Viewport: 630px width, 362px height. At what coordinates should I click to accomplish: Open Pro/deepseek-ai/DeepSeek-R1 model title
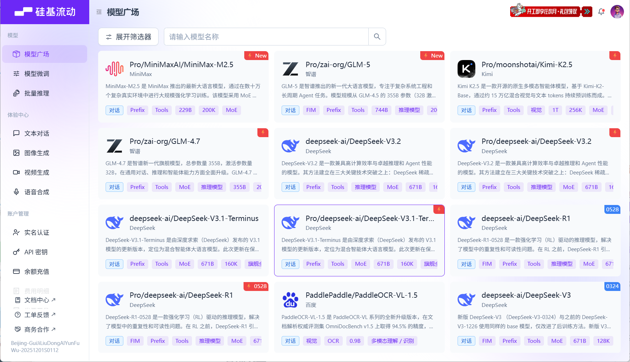(x=181, y=295)
